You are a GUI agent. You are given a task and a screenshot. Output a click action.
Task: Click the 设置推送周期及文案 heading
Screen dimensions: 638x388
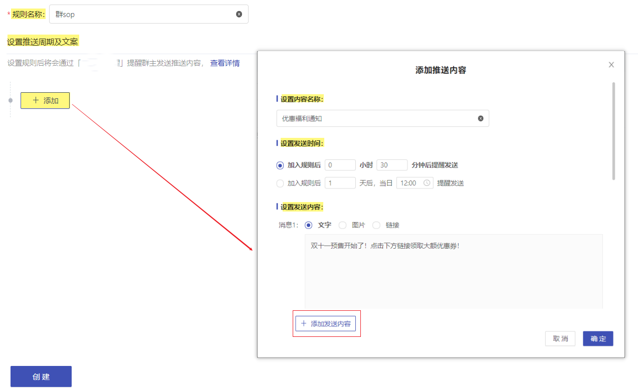(x=43, y=42)
